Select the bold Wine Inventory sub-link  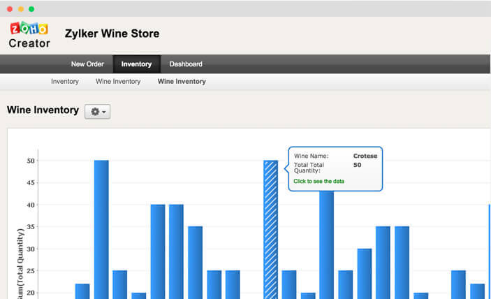click(182, 82)
